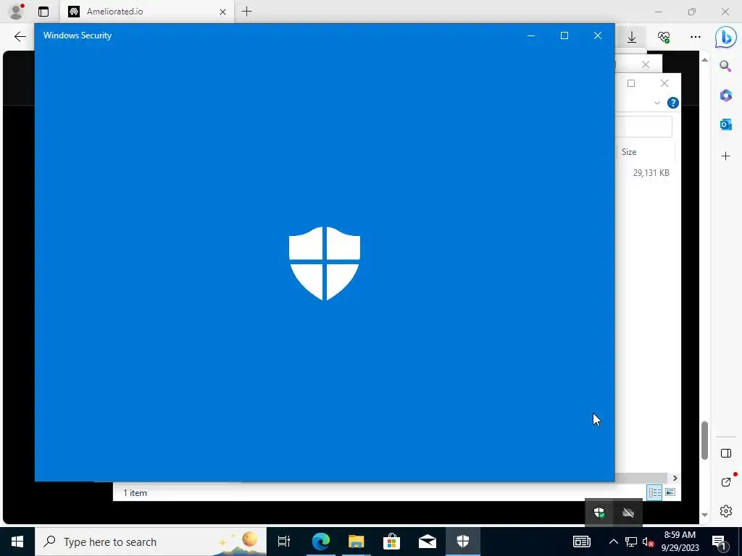Click Edge page scroll down arrow
This screenshot has width=742, height=556.
click(704, 515)
